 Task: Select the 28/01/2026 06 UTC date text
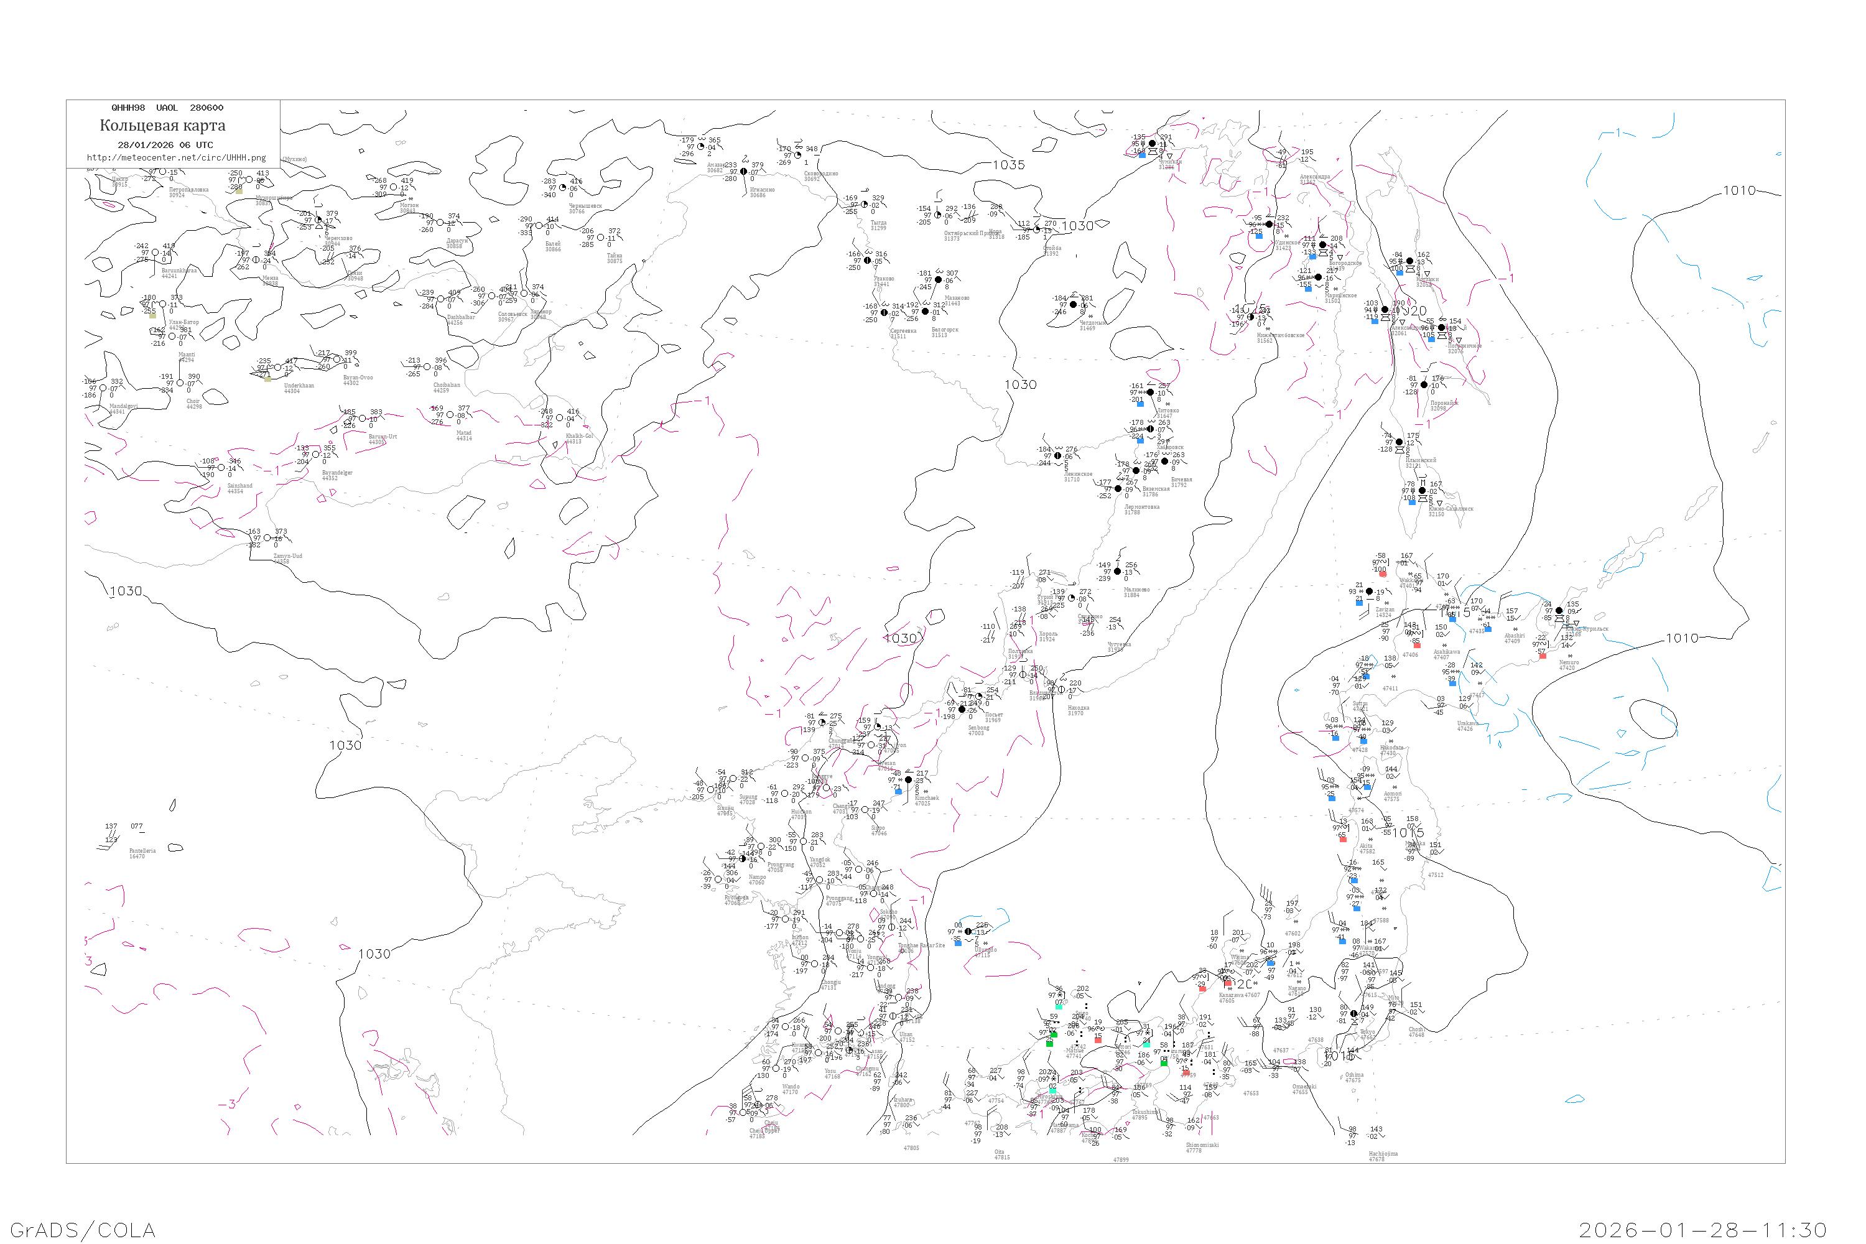165,145
